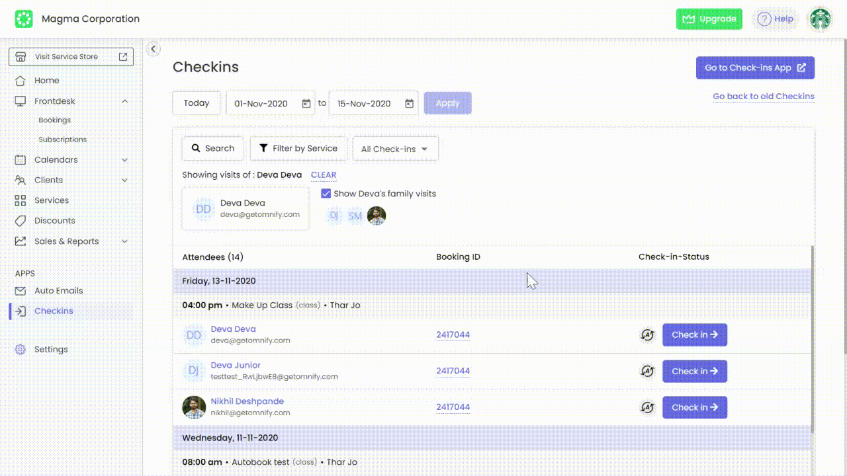Click the SM family member avatar
This screenshot has height=476, width=847.
pos(355,216)
